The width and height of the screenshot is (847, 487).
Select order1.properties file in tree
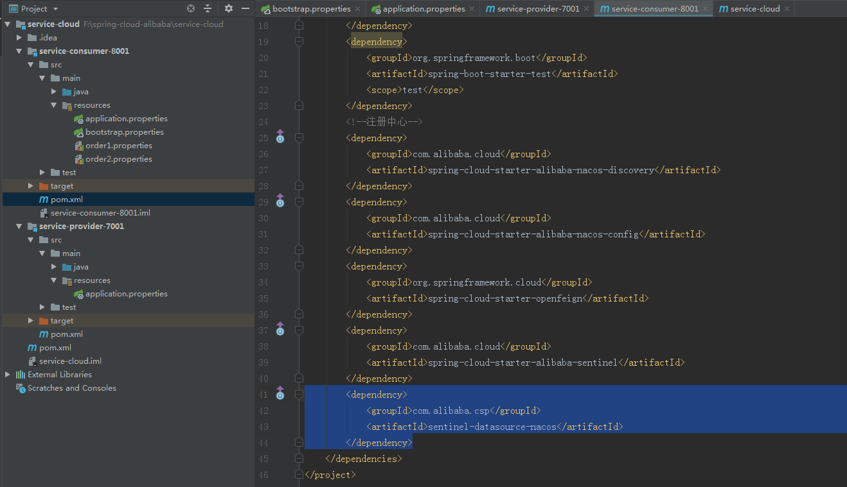118,146
